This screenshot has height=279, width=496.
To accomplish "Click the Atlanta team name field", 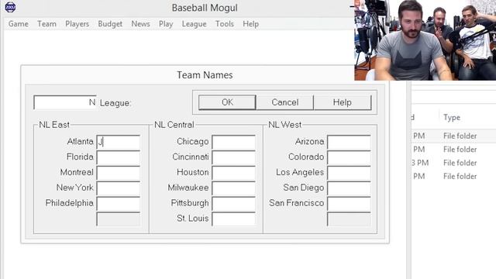I will click(x=119, y=142).
